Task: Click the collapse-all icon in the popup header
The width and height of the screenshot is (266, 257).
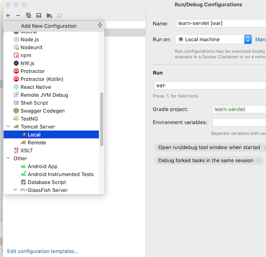Action: [100, 25]
